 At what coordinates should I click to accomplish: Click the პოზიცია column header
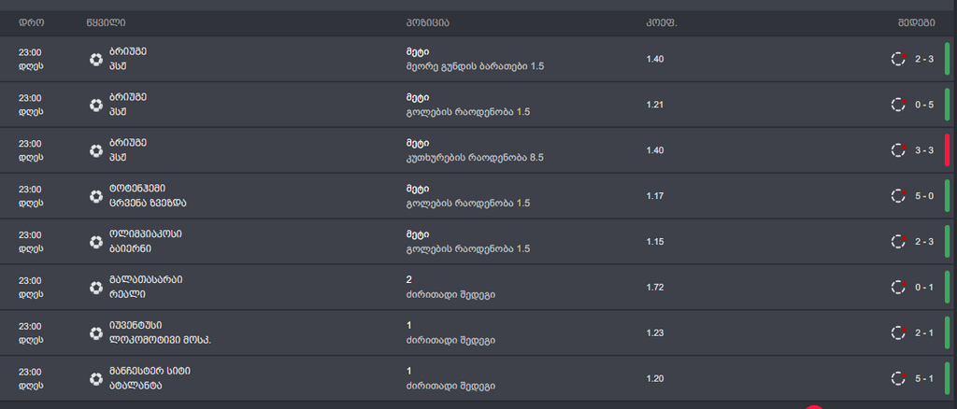[x=427, y=23]
